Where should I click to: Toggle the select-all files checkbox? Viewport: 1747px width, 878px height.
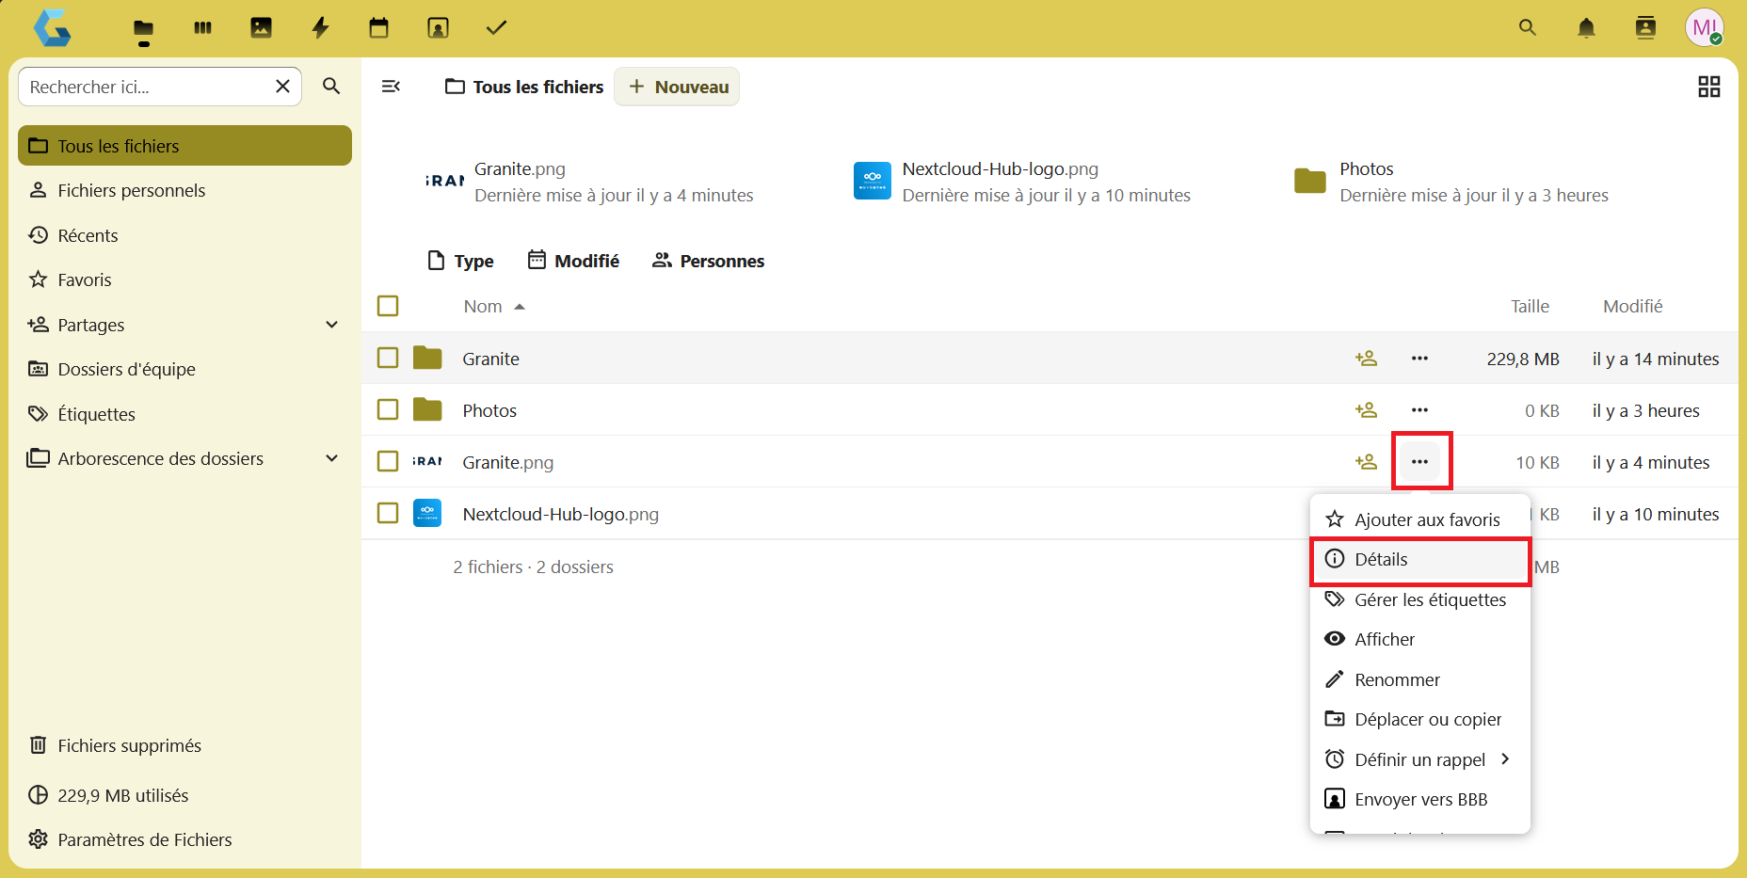[x=388, y=306]
